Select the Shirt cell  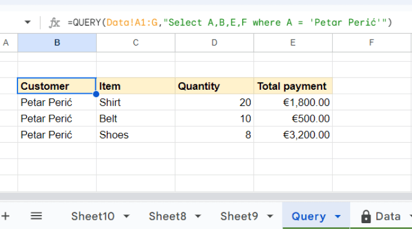(x=135, y=103)
